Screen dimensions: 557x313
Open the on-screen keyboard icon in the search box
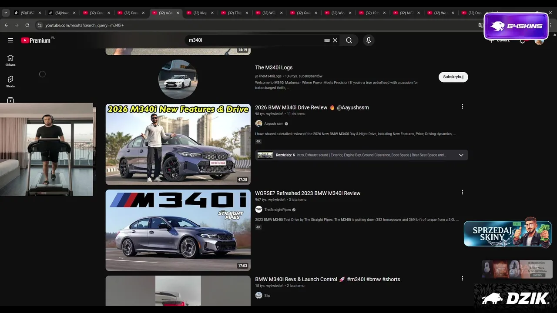pyautogui.click(x=327, y=40)
